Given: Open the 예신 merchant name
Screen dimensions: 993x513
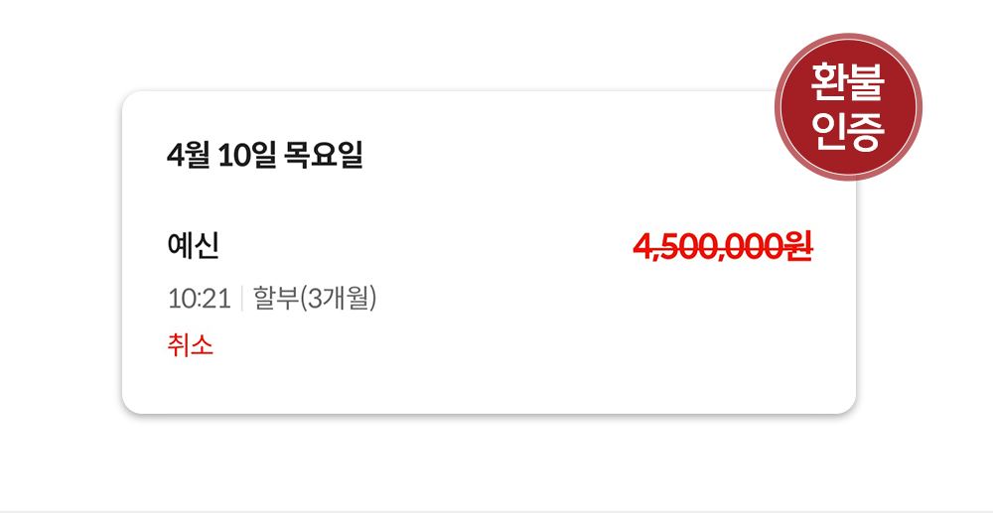Looking at the screenshot, I should (x=193, y=245).
